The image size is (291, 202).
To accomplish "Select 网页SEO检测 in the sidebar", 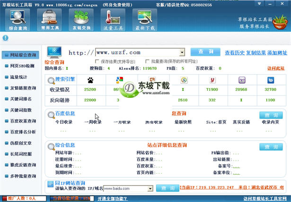I will pos(20,66).
